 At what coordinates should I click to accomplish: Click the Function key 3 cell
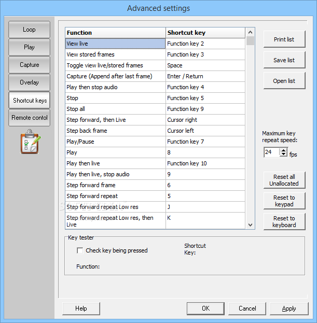coord(205,54)
